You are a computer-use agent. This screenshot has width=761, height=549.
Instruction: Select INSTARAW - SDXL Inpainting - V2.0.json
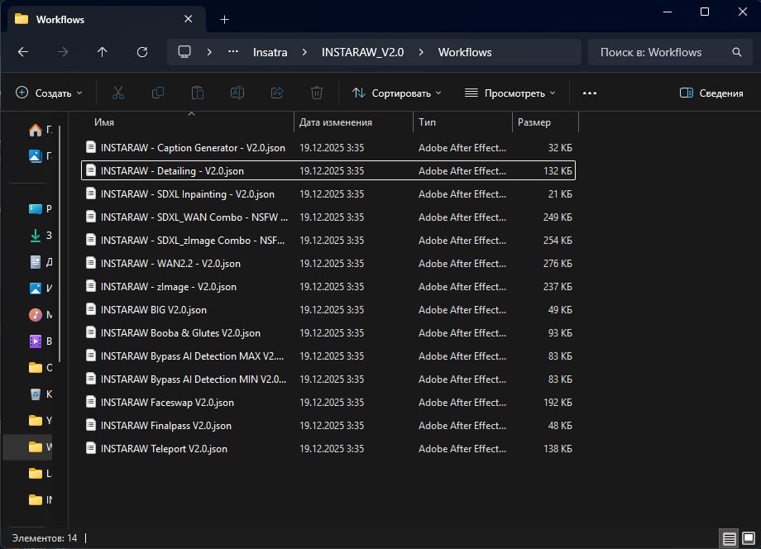328,194
